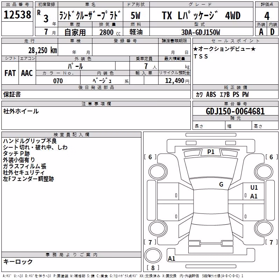This screenshot has height=280, width=280.
Task: Click air conditioner value AAC
Action: click(27, 73)
